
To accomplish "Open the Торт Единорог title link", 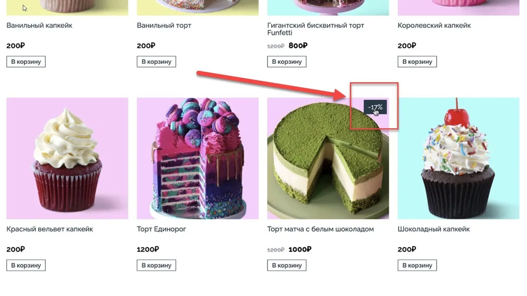I will [161, 229].
